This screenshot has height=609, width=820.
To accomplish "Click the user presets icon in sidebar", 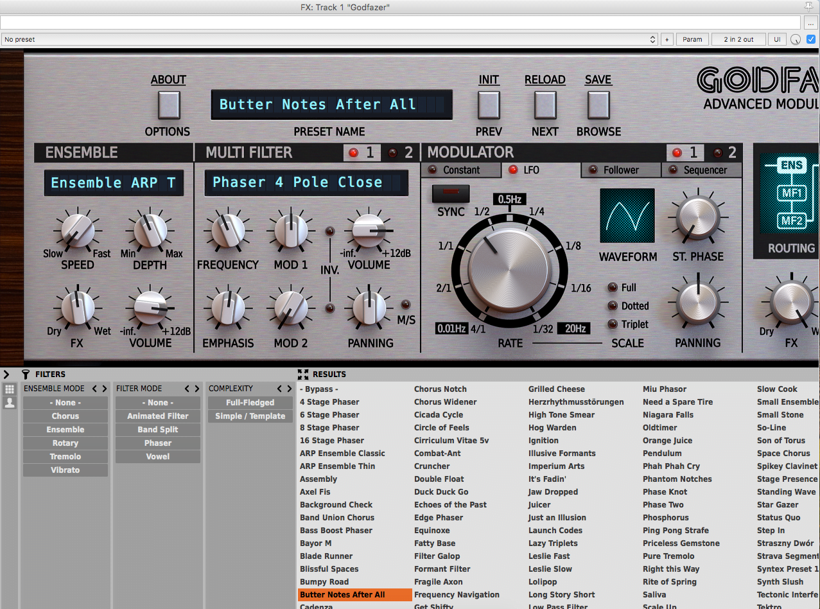I will click(x=10, y=403).
